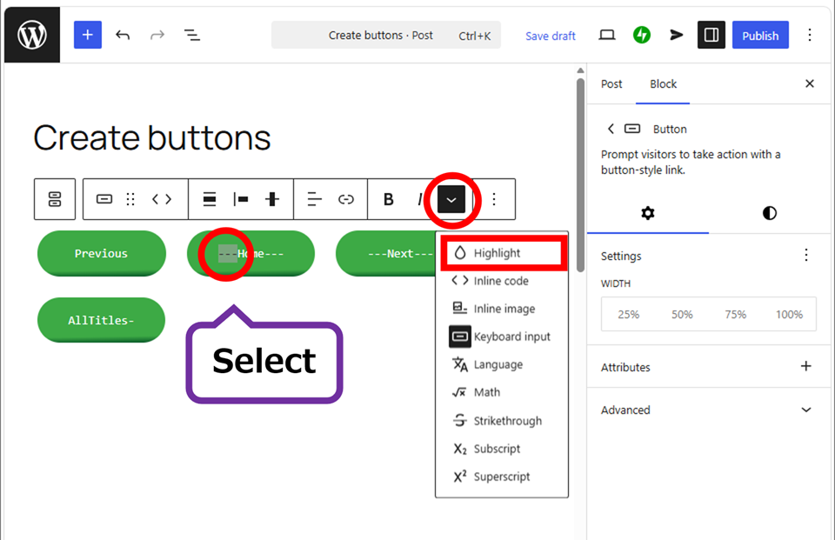This screenshot has width=835, height=540.
Task: Change the Button block type icon
Action: (104, 199)
